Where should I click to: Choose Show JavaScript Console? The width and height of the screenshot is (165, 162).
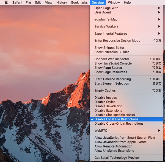[x=127, y=63]
